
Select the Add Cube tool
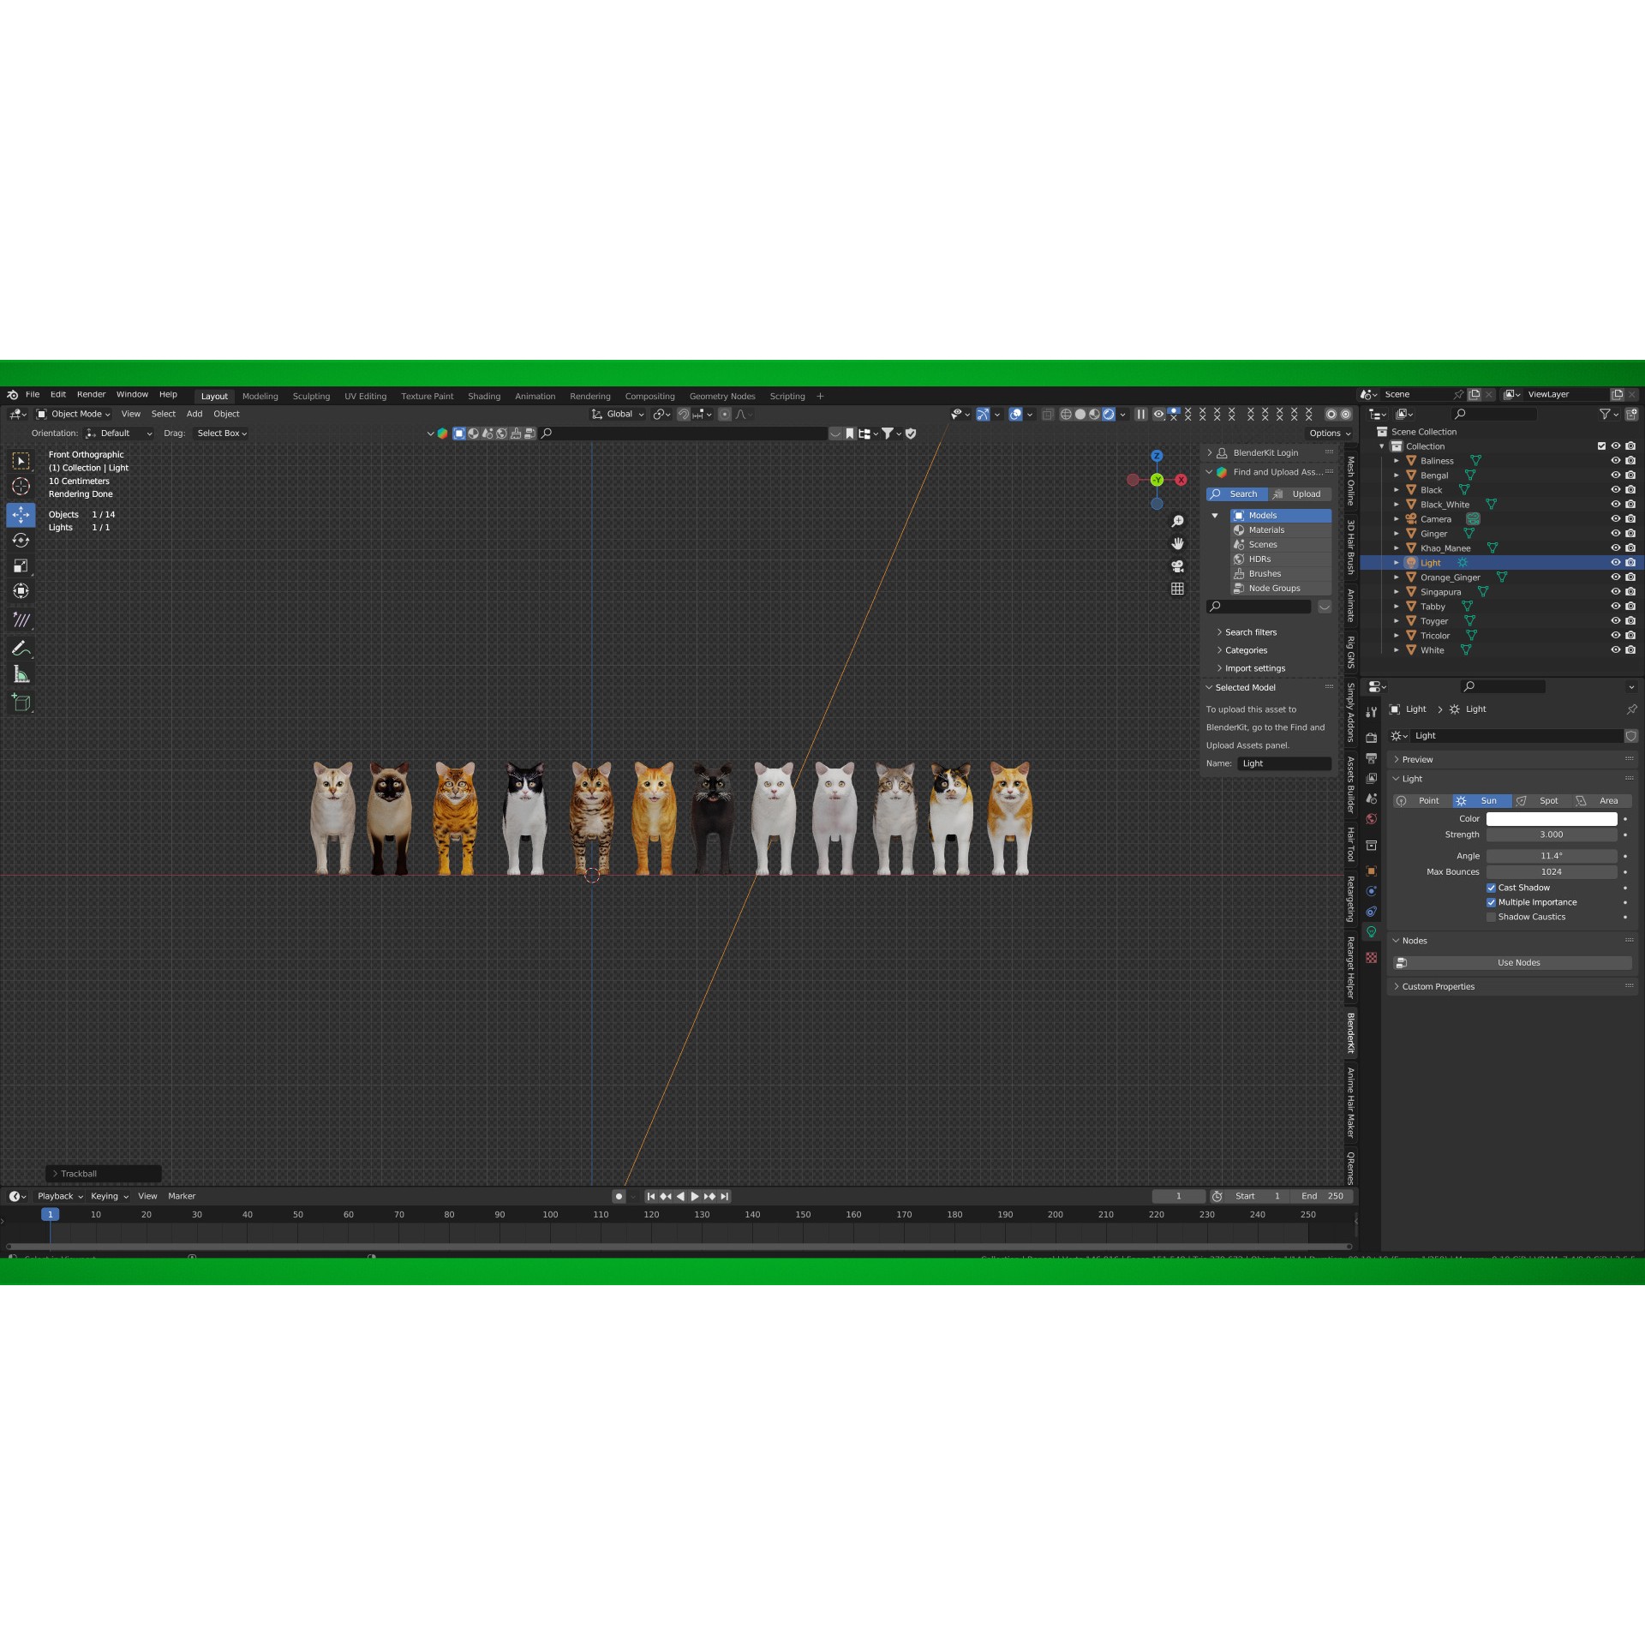tap(21, 703)
